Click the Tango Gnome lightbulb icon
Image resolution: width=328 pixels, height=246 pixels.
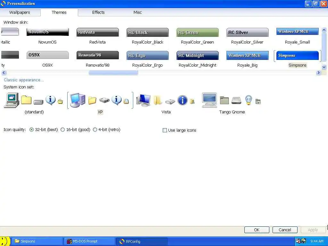tap(249, 100)
